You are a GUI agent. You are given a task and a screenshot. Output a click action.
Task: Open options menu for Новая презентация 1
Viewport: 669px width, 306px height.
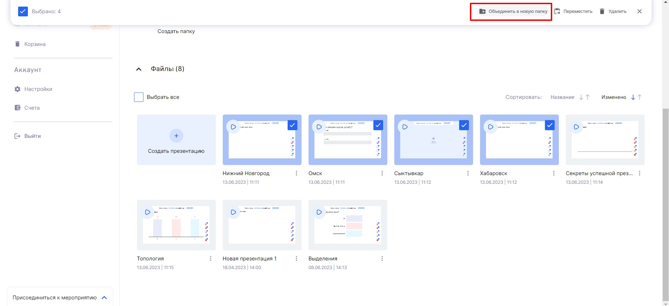(297, 259)
